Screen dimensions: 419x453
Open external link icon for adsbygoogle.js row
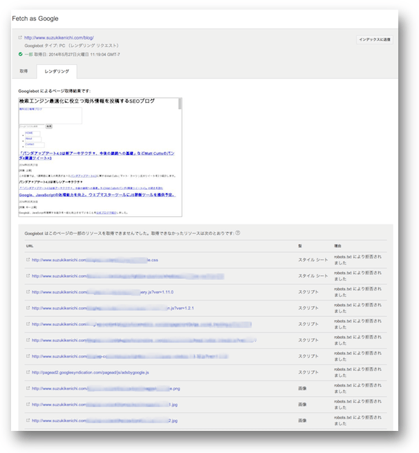pos(28,372)
